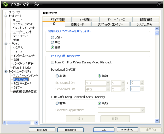
Task: Switch to the 都市情報 tab
Action: pyautogui.click(x=146, y=19)
